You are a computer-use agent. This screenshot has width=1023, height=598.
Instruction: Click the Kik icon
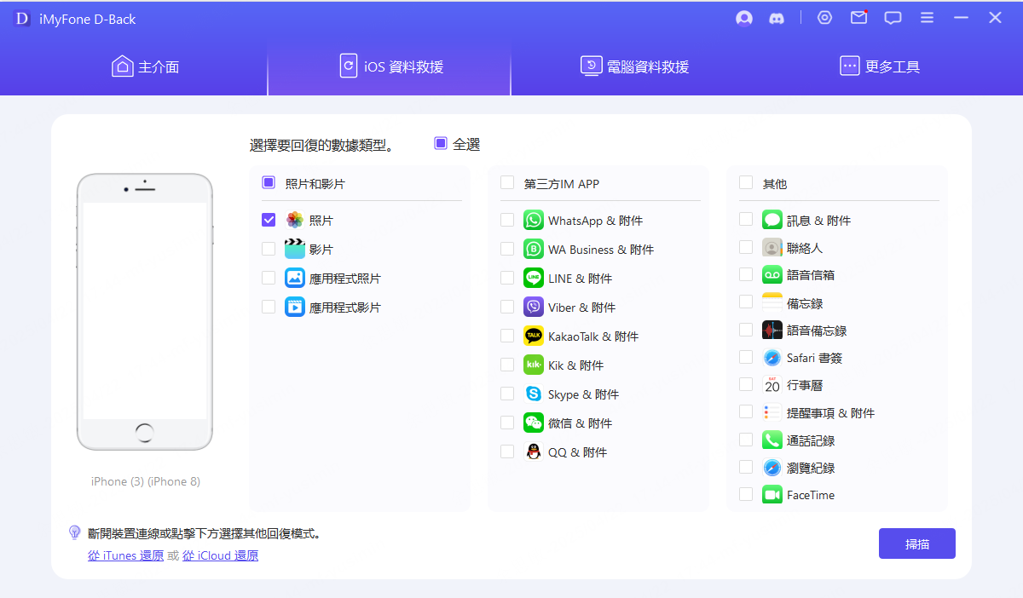pos(534,365)
